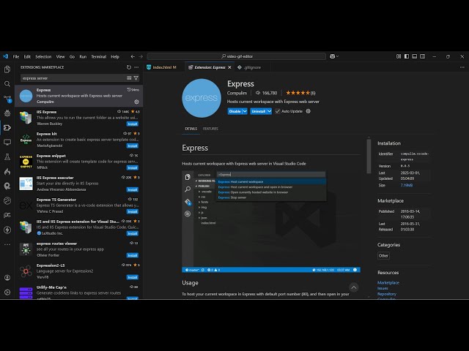Click the filter extensions funnel icon

pyautogui.click(x=136, y=78)
